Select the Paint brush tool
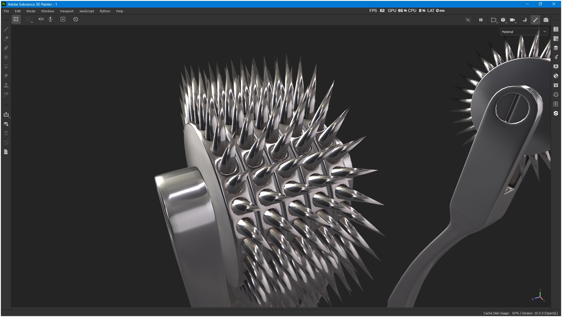This screenshot has width=562, height=317. (6, 29)
